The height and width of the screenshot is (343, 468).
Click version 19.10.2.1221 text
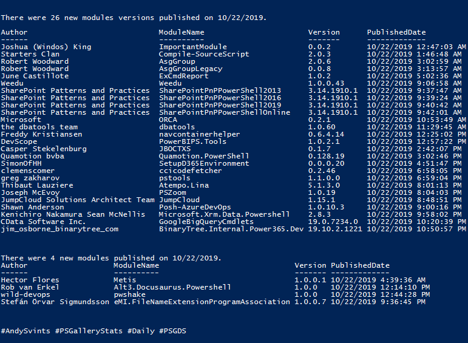(335, 229)
